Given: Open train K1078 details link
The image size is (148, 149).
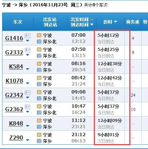Looking at the screenshot, I should pos(14,81).
